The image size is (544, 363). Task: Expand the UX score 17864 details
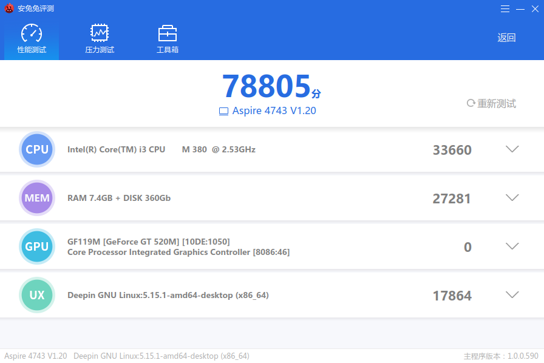click(512, 294)
